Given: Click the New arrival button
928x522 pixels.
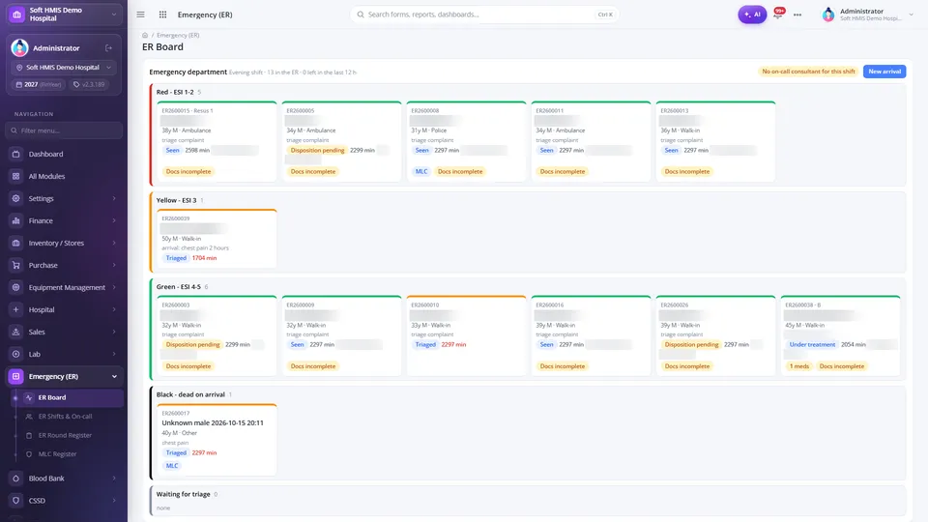Looking at the screenshot, I should click(x=884, y=72).
